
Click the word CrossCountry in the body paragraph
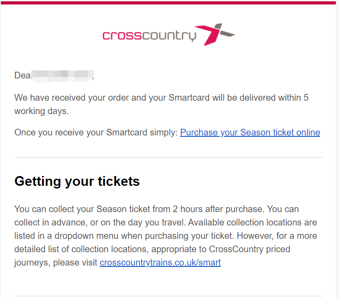[236, 249]
